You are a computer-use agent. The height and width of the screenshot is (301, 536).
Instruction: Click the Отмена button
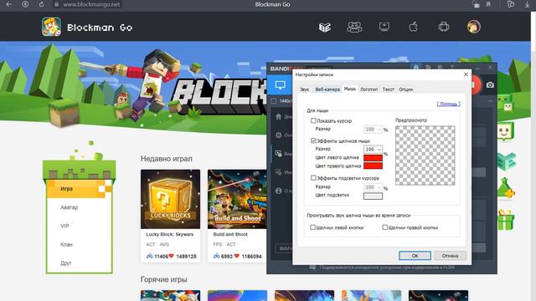click(x=450, y=256)
